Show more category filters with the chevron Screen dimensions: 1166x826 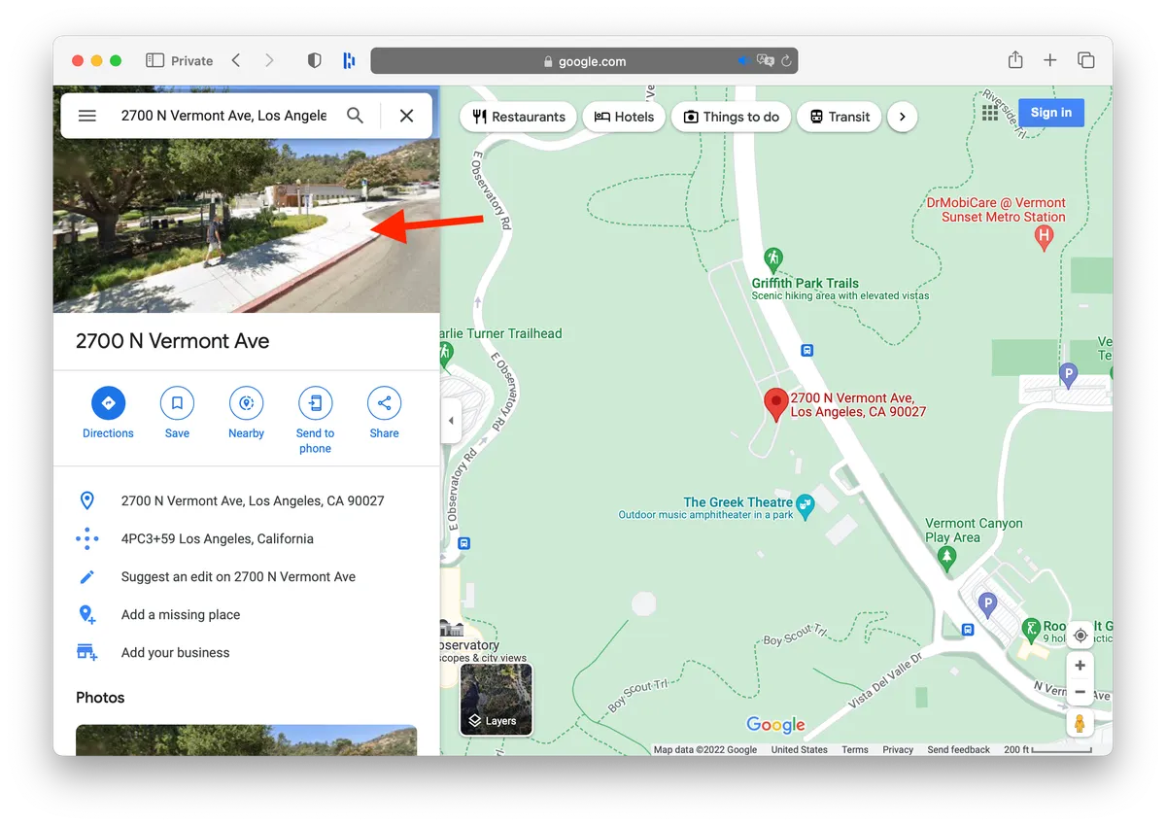tap(902, 116)
